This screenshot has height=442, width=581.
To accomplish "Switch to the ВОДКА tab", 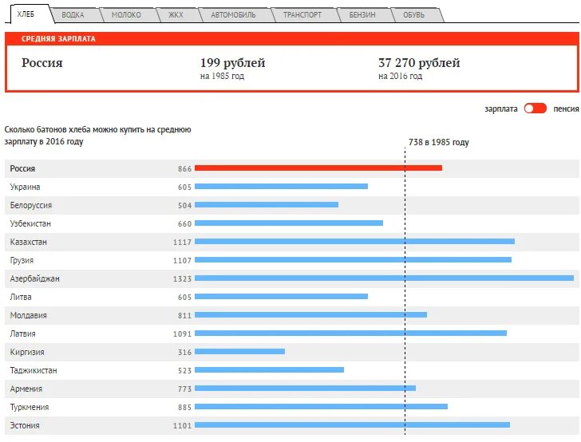I will [73, 15].
